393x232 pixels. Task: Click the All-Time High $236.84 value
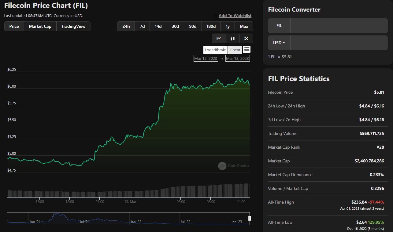(359, 202)
